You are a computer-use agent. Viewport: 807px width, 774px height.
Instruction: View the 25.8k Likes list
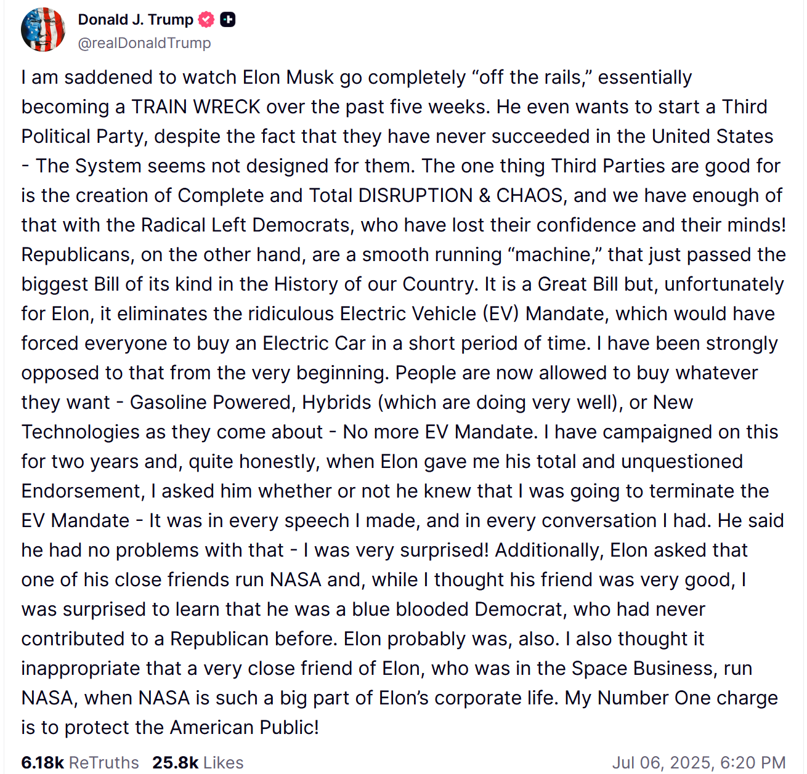coord(198,762)
